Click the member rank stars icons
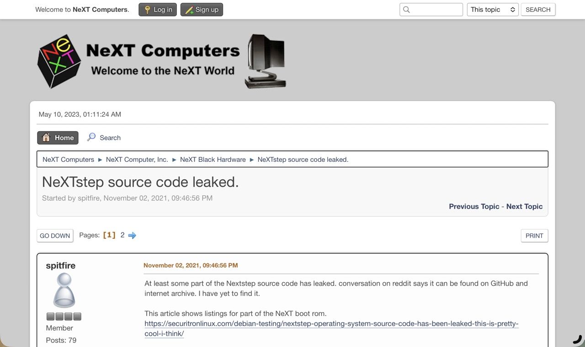The height and width of the screenshot is (347, 585). [64, 316]
